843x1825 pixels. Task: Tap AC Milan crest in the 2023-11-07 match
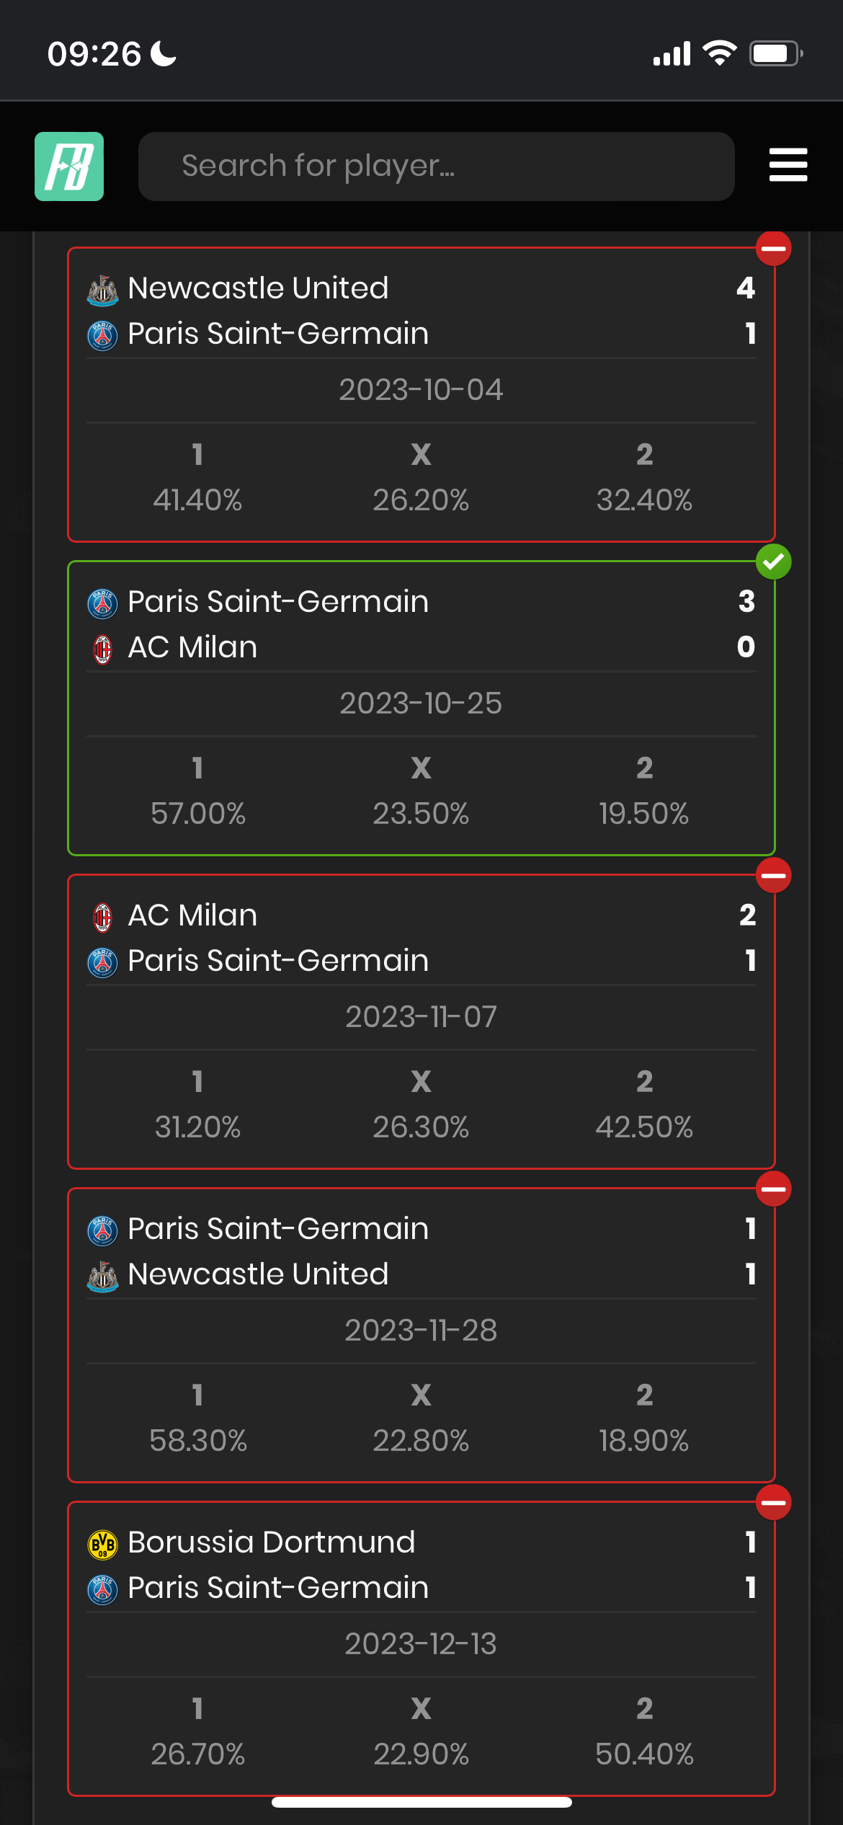coord(102,917)
